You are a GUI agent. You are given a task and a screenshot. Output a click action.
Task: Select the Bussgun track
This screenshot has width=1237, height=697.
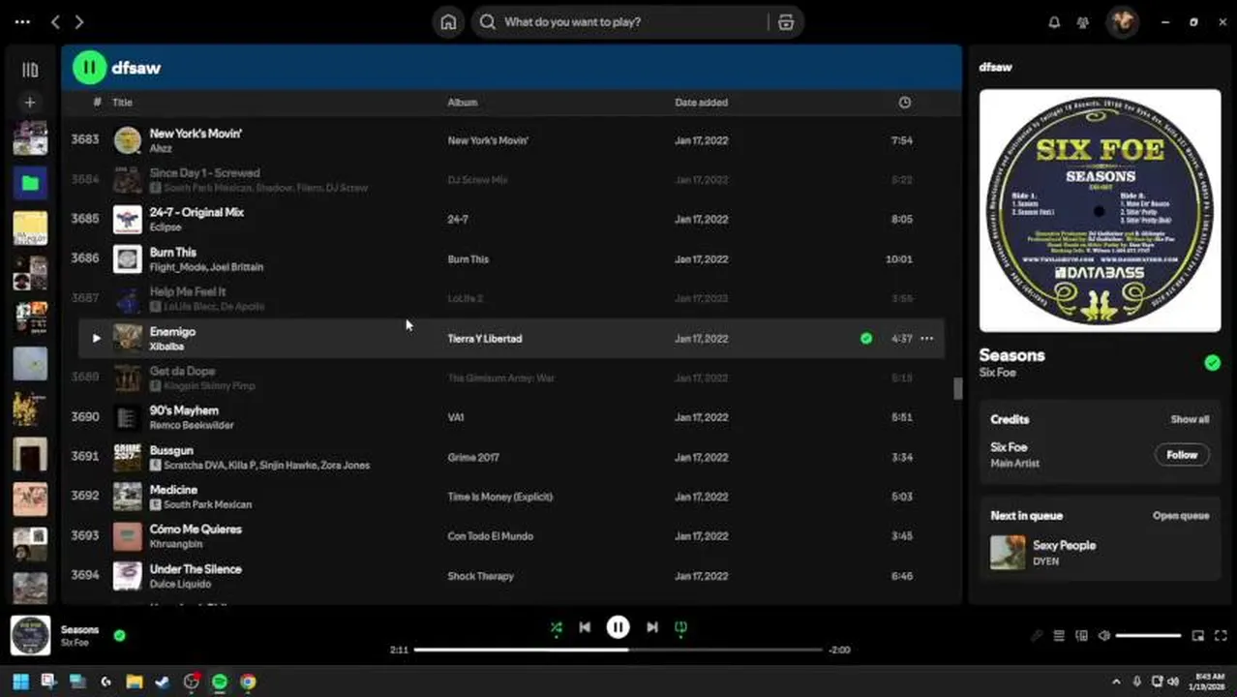511,457
